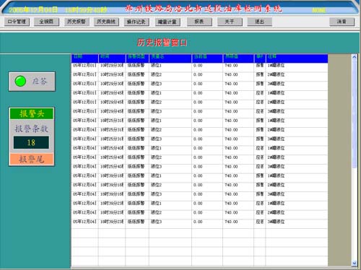Click the alarm table vertical scrollbar thumb
The image size is (361, 270).
pyautogui.click(x=354, y=113)
